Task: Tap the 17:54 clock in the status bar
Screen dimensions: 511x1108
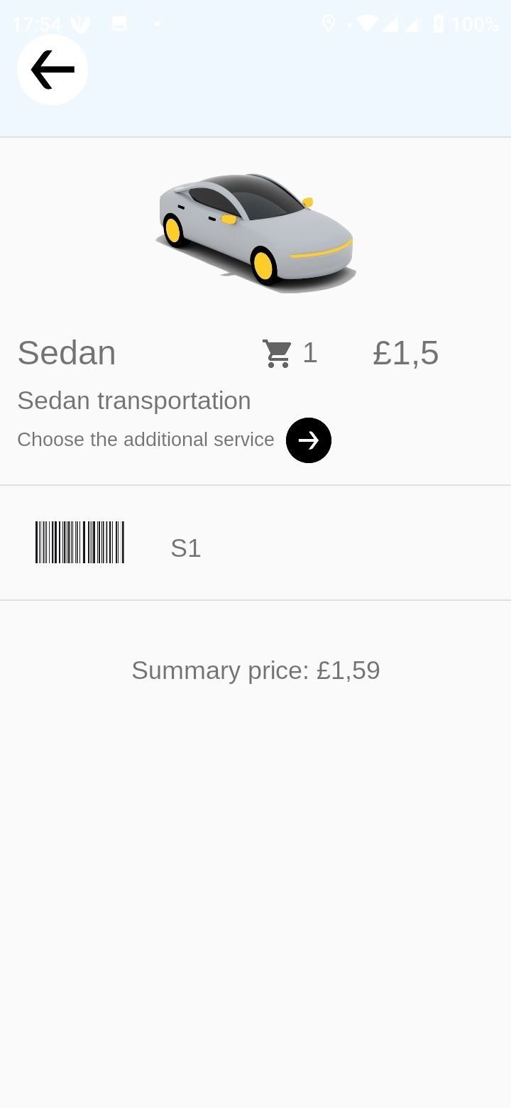Action: point(37,25)
